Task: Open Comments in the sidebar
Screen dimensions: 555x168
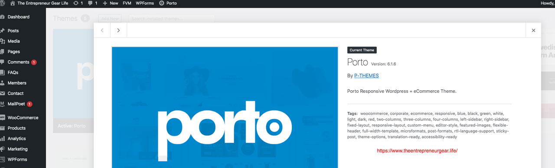Action: pyautogui.click(x=19, y=62)
